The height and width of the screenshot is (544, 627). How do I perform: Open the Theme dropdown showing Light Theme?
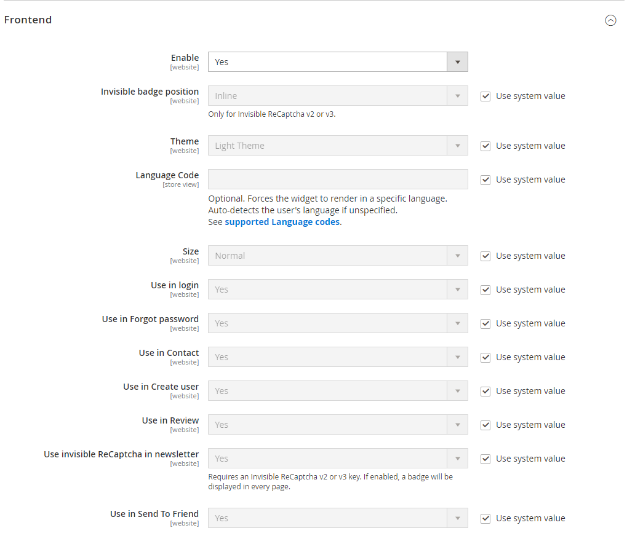coord(338,146)
